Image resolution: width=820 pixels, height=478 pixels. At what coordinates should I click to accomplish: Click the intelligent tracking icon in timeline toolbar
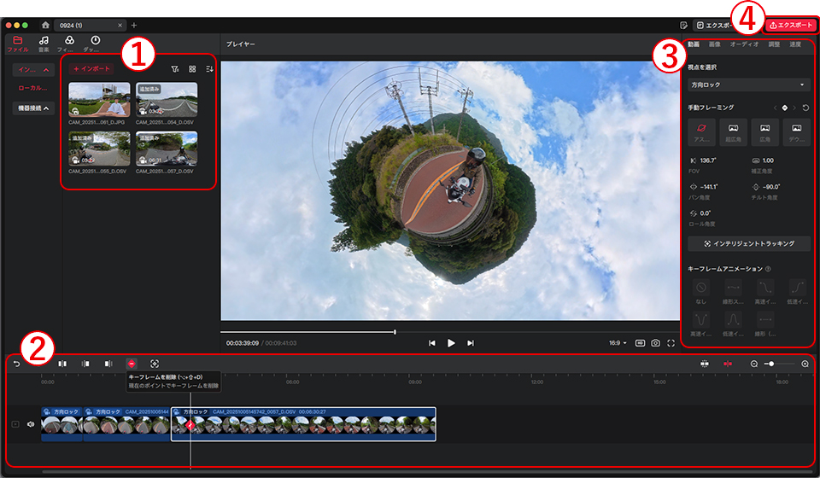(155, 364)
